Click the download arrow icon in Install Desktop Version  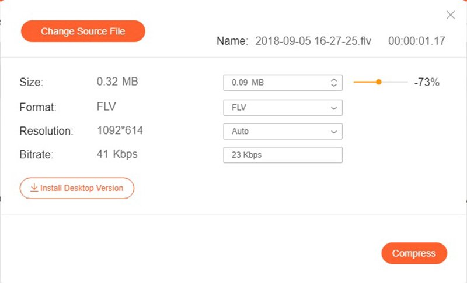pyautogui.click(x=34, y=188)
